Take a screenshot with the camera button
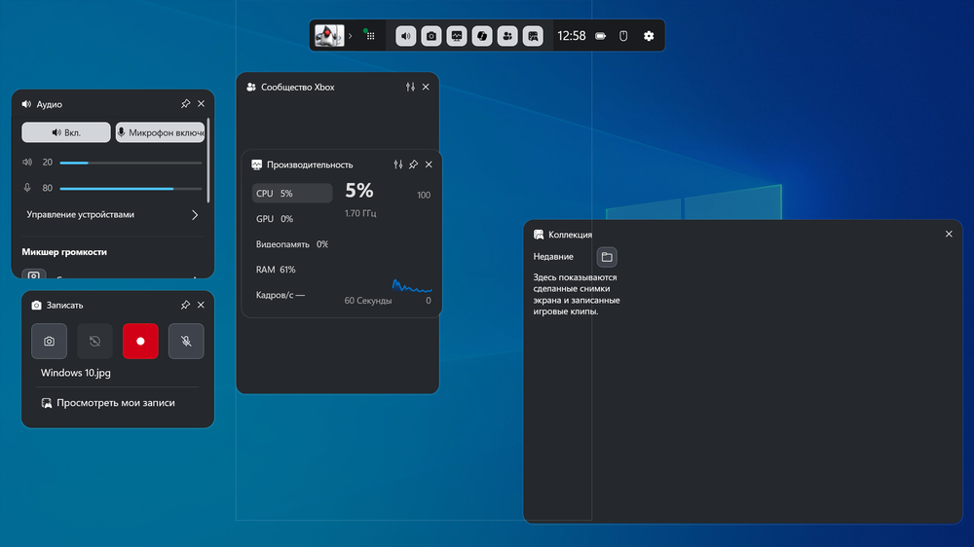Image resolution: width=974 pixels, height=547 pixels. coord(49,341)
